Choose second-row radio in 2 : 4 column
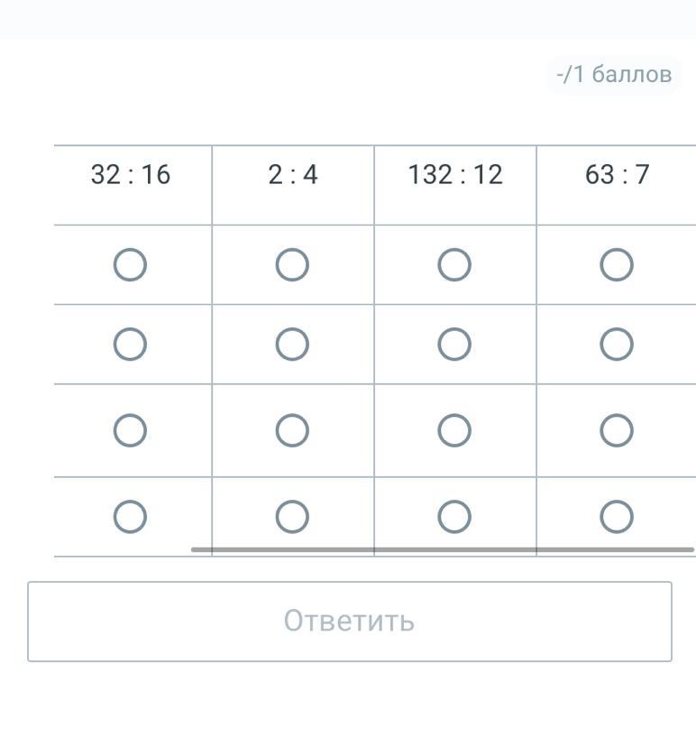This screenshot has height=746, width=696. coord(292,345)
